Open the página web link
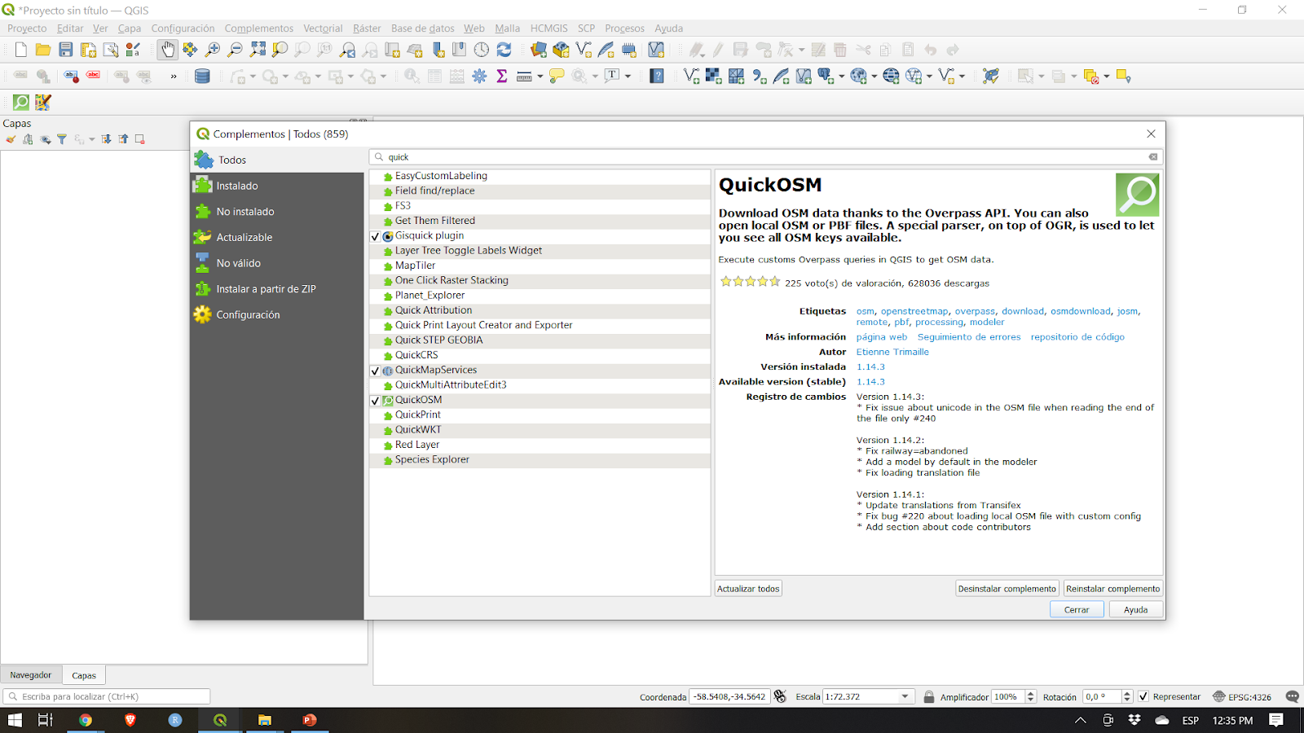1304x733 pixels. (881, 337)
